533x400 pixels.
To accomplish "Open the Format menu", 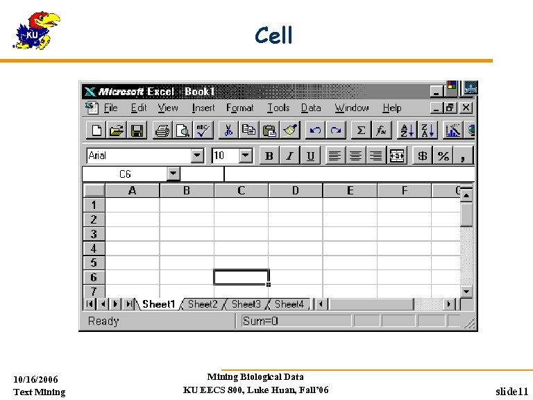I will (x=240, y=108).
